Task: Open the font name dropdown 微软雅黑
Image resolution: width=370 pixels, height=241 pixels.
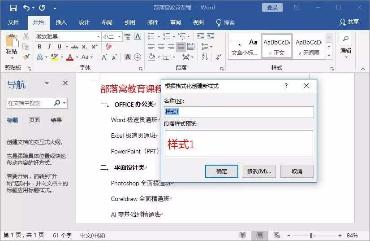Action: click(x=98, y=36)
